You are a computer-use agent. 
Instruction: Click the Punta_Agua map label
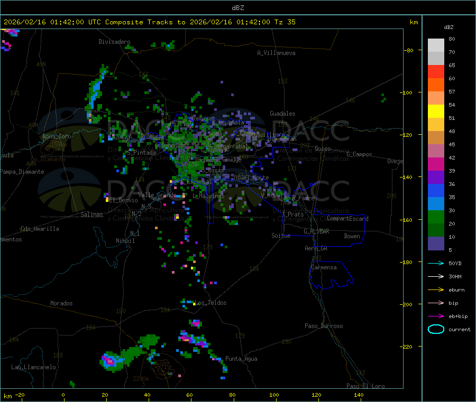point(241,359)
